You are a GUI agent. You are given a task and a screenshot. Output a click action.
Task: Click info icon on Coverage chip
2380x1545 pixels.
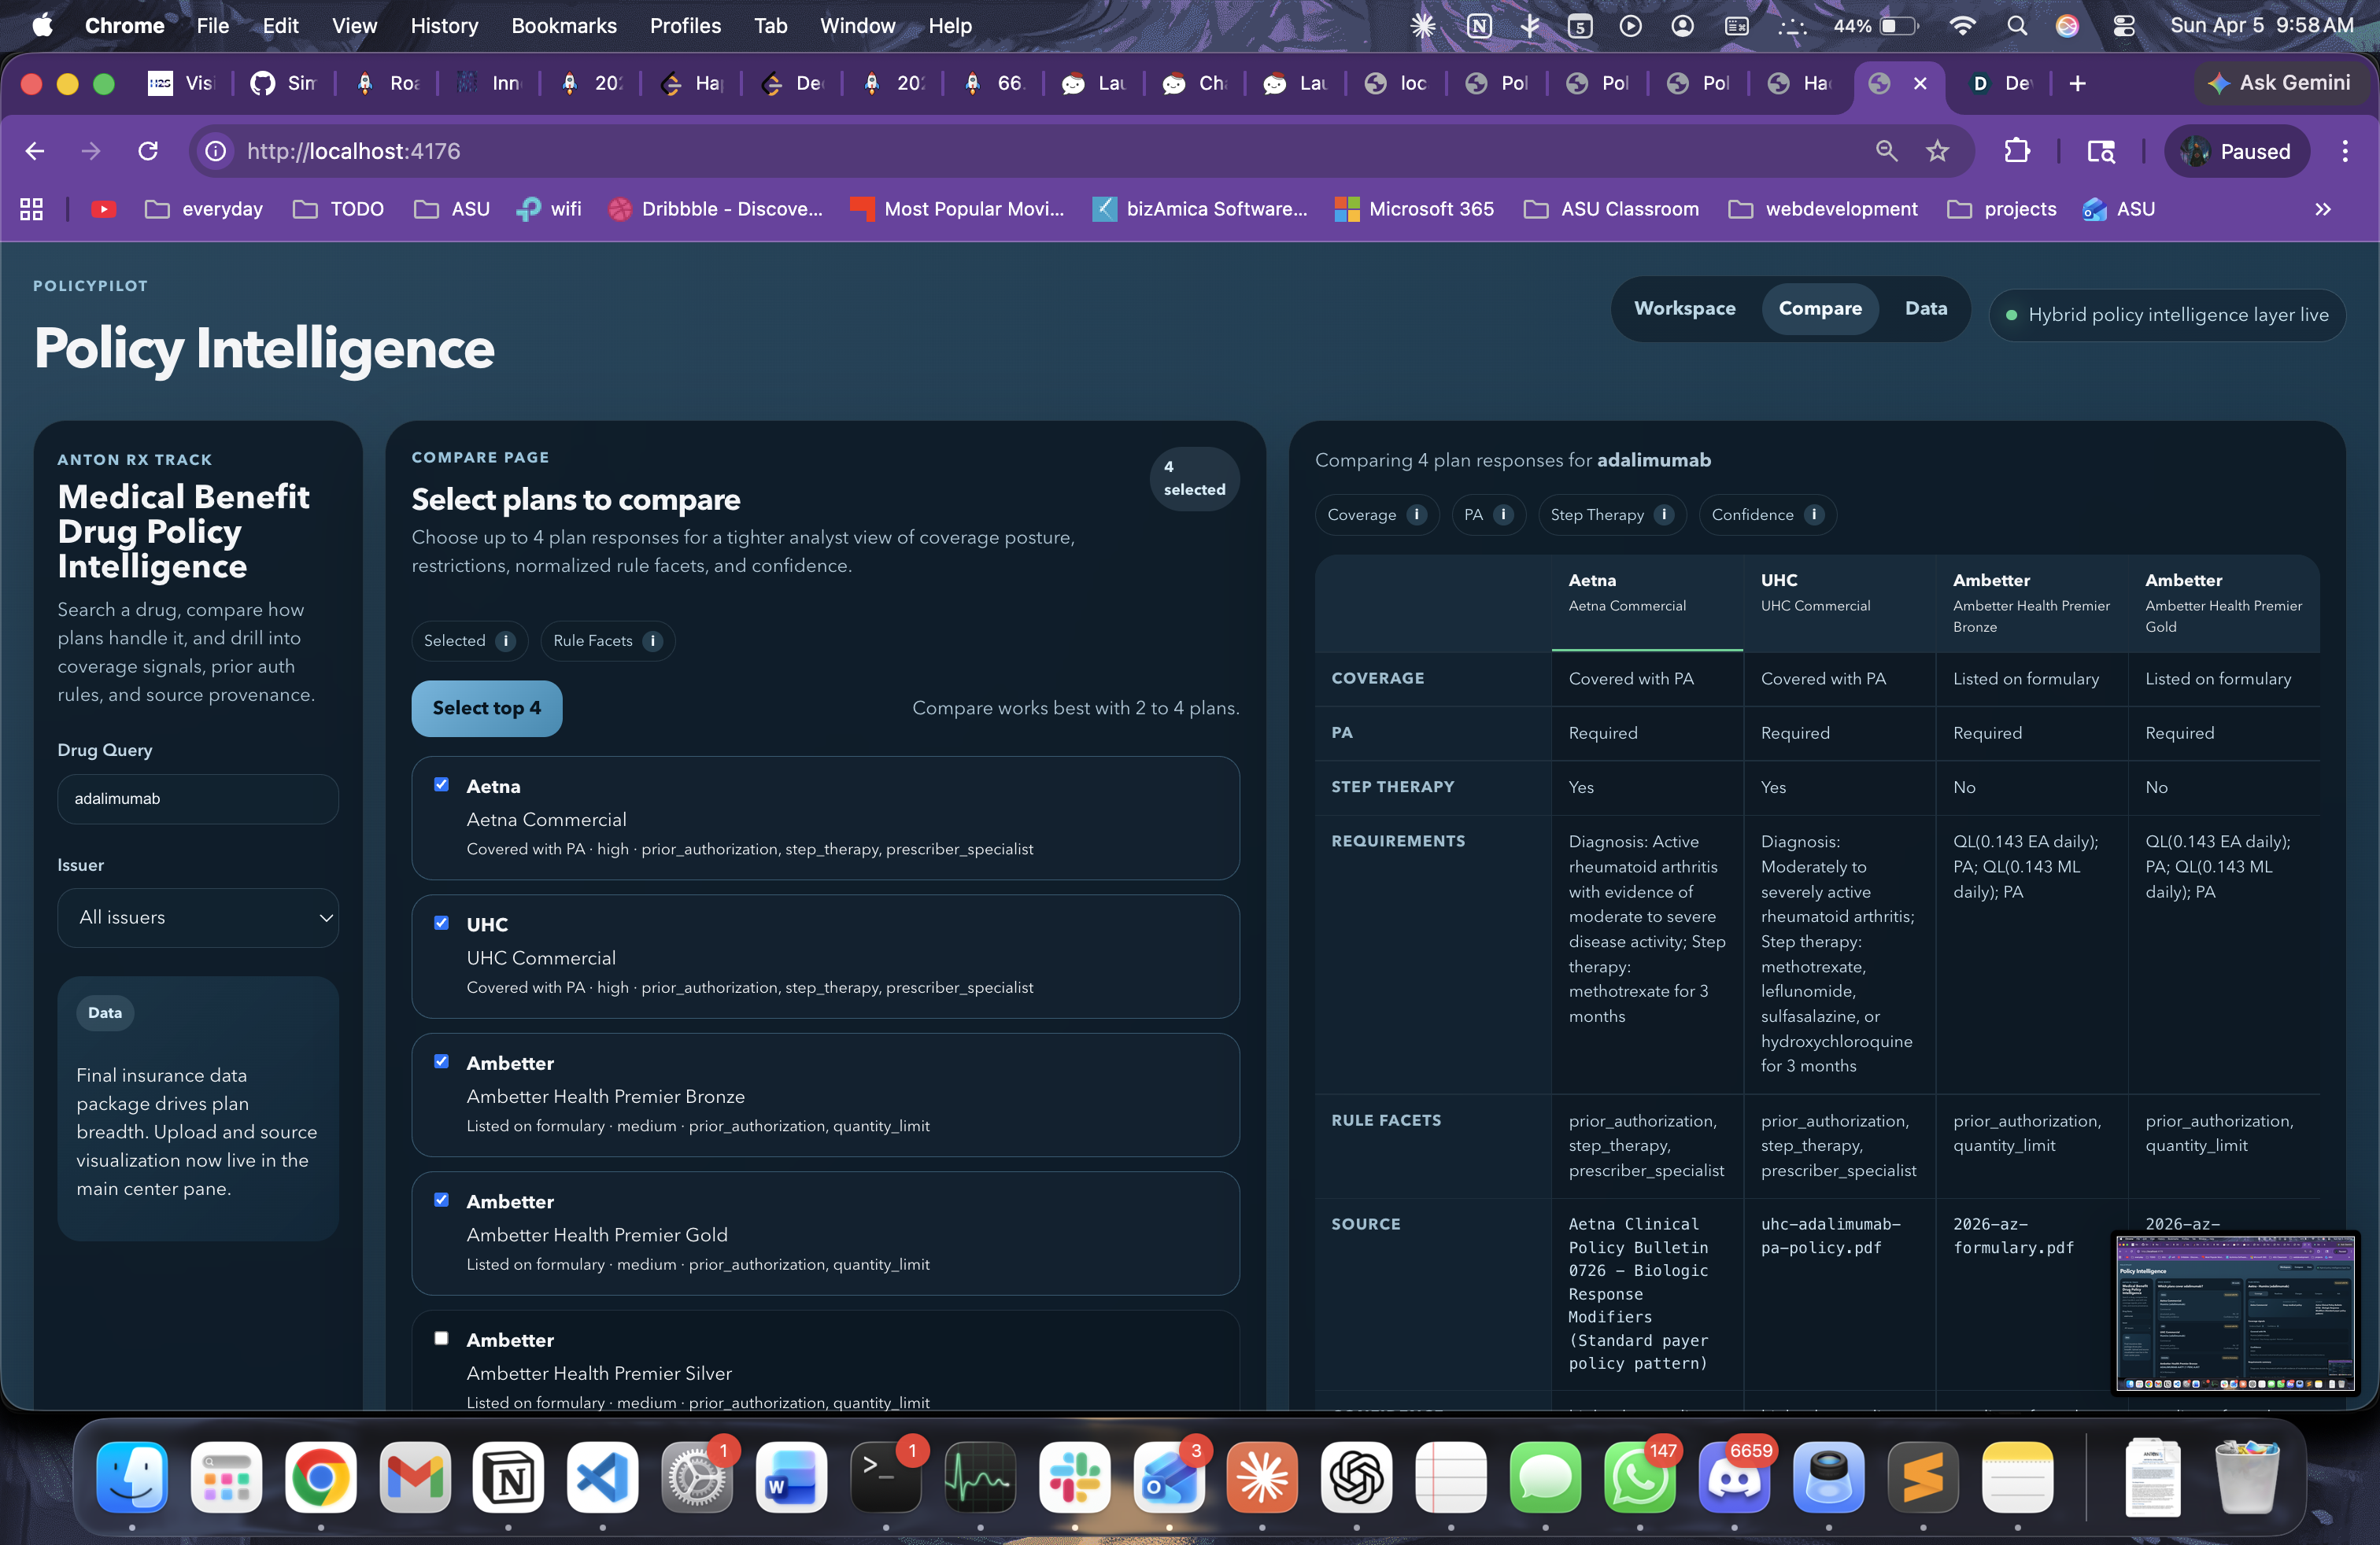tap(1416, 514)
